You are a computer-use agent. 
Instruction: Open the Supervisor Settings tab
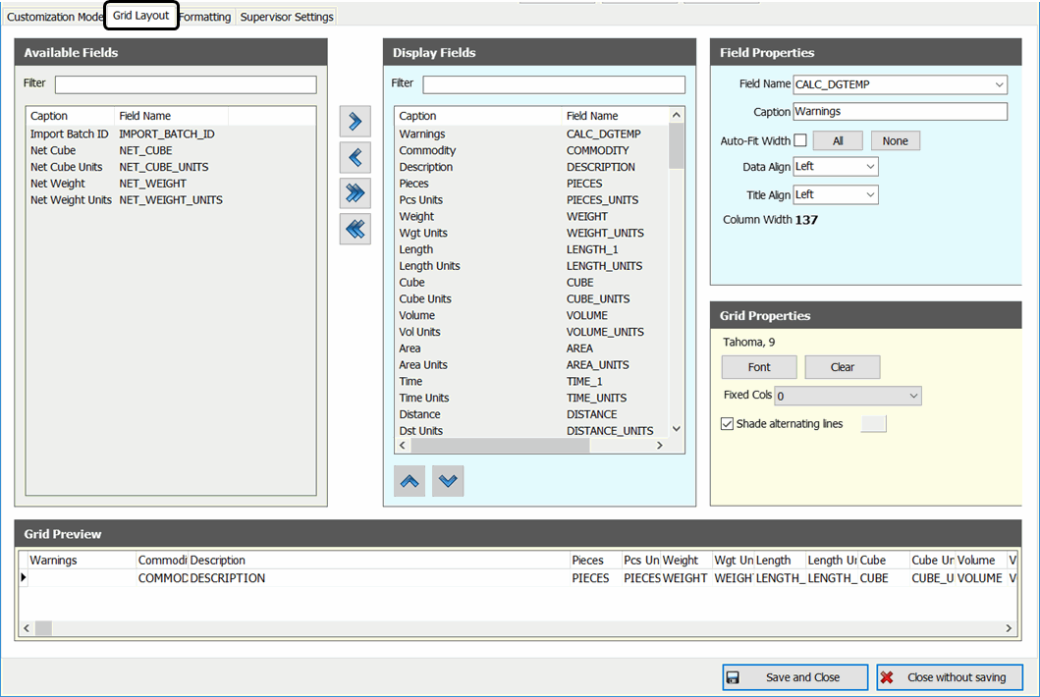[x=287, y=17]
